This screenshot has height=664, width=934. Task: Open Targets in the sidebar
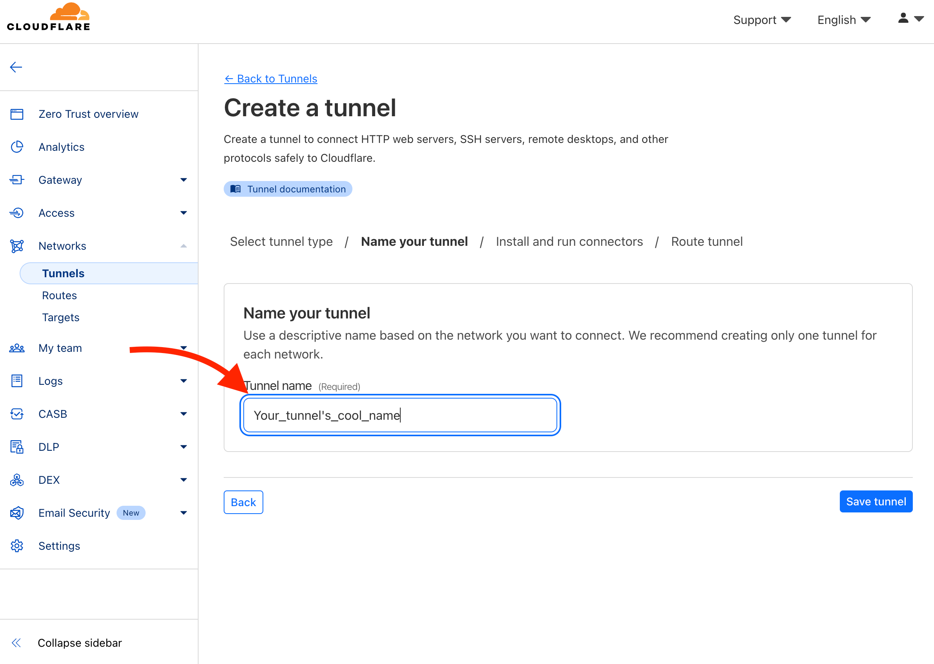click(x=60, y=318)
